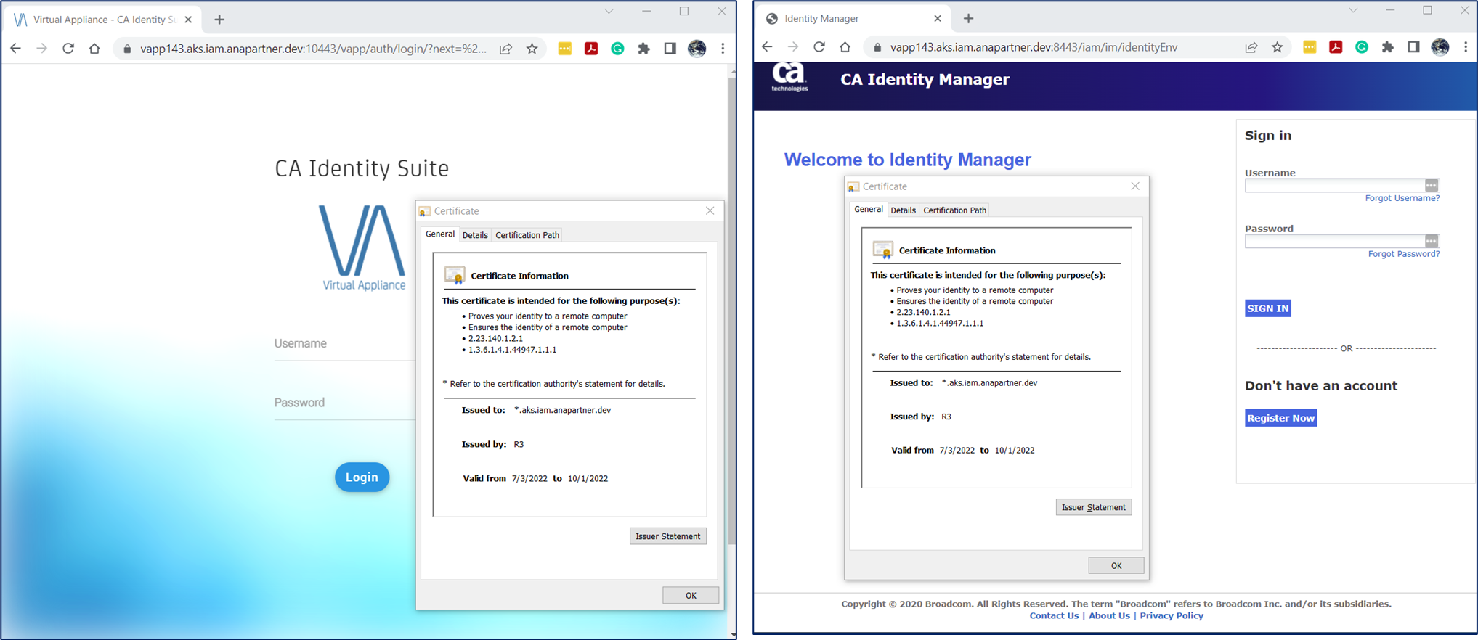Open Certification Path tab in right certificate dialog
The image size is (1478, 640).
point(954,210)
